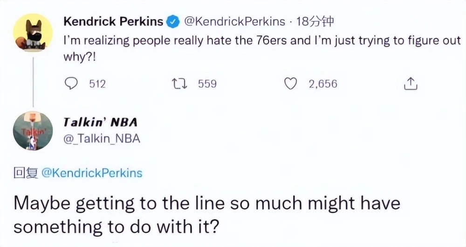Open the "Maybe getting to the line" reply

point(205,215)
